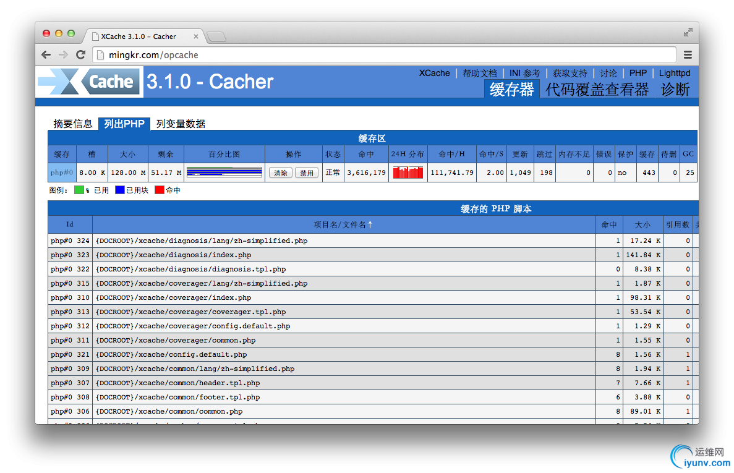Click the 百分比图 column header
Image resolution: width=734 pixels, height=473 pixels.
pyautogui.click(x=224, y=154)
